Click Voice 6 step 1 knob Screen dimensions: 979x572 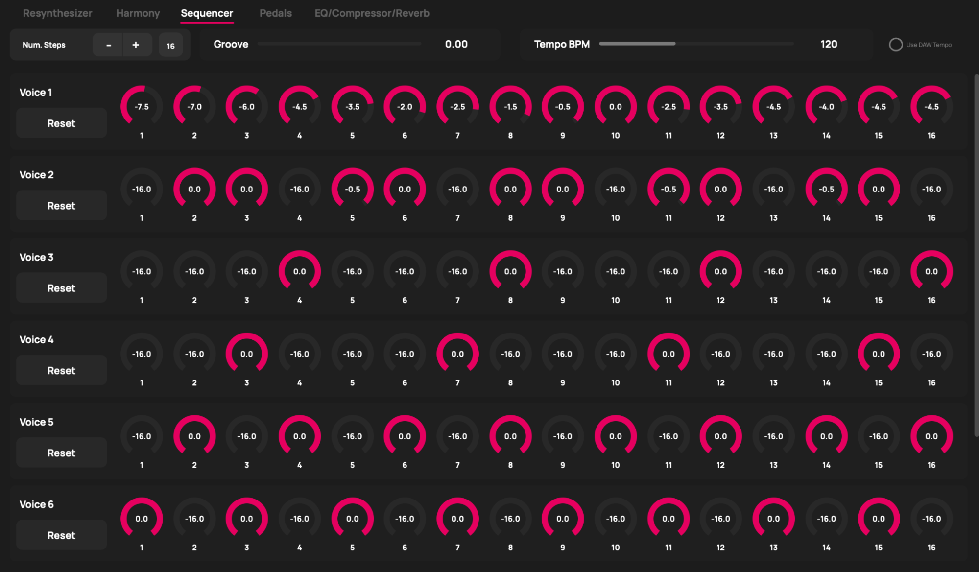coord(142,519)
